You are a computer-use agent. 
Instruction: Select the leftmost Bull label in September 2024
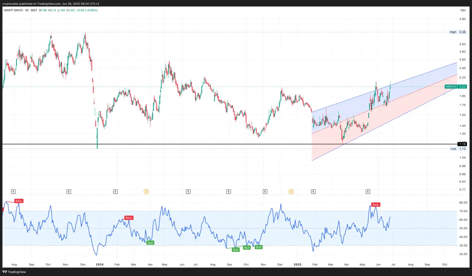pyautogui.click(x=236, y=249)
